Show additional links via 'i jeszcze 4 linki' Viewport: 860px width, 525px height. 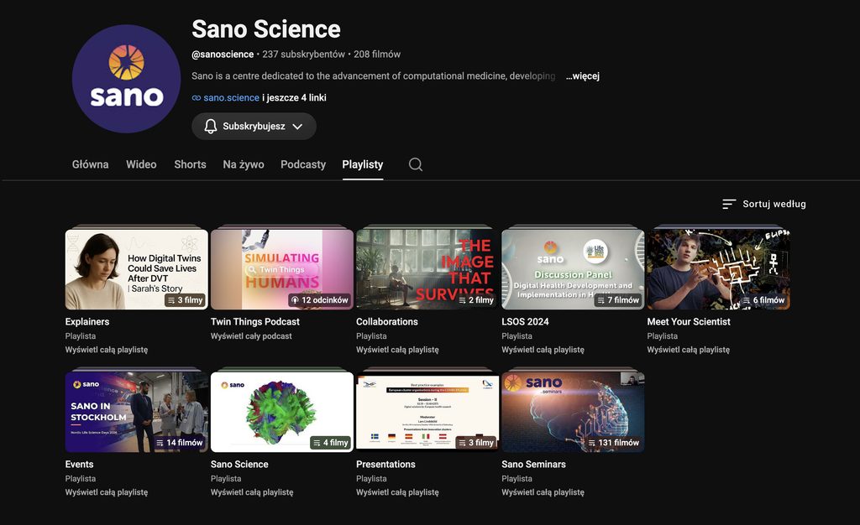click(x=294, y=97)
